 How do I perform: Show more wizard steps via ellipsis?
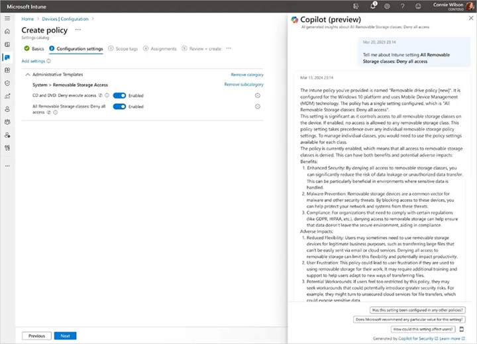pyautogui.click(x=229, y=48)
